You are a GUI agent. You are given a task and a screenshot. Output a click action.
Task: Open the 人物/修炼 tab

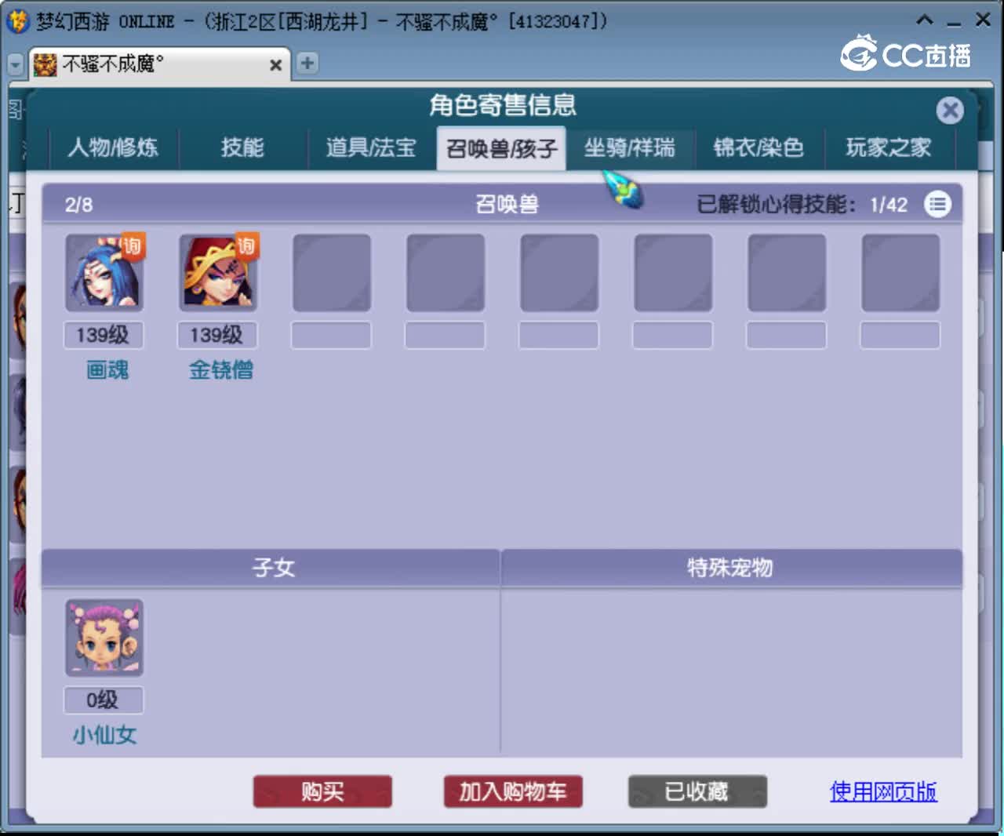click(x=113, y=147)
